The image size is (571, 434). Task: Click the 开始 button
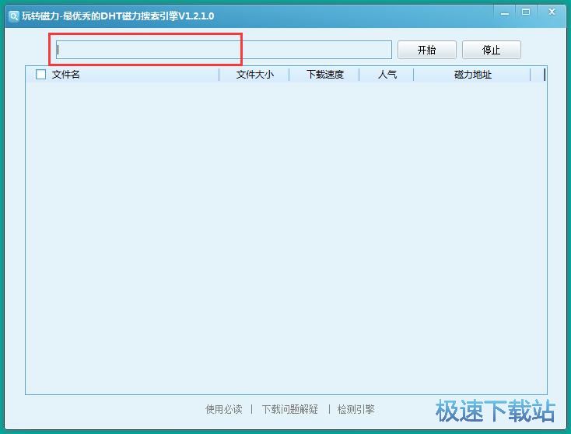pyautogui.click(x=427, y=50)
